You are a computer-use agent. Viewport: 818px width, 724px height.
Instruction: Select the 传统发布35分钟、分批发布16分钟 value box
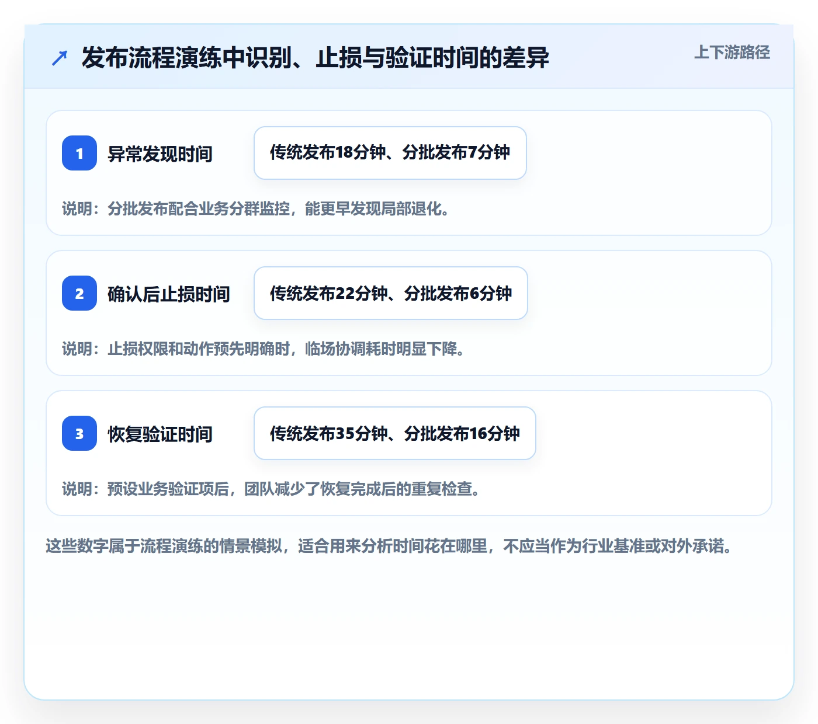click(x=395, y=433)
